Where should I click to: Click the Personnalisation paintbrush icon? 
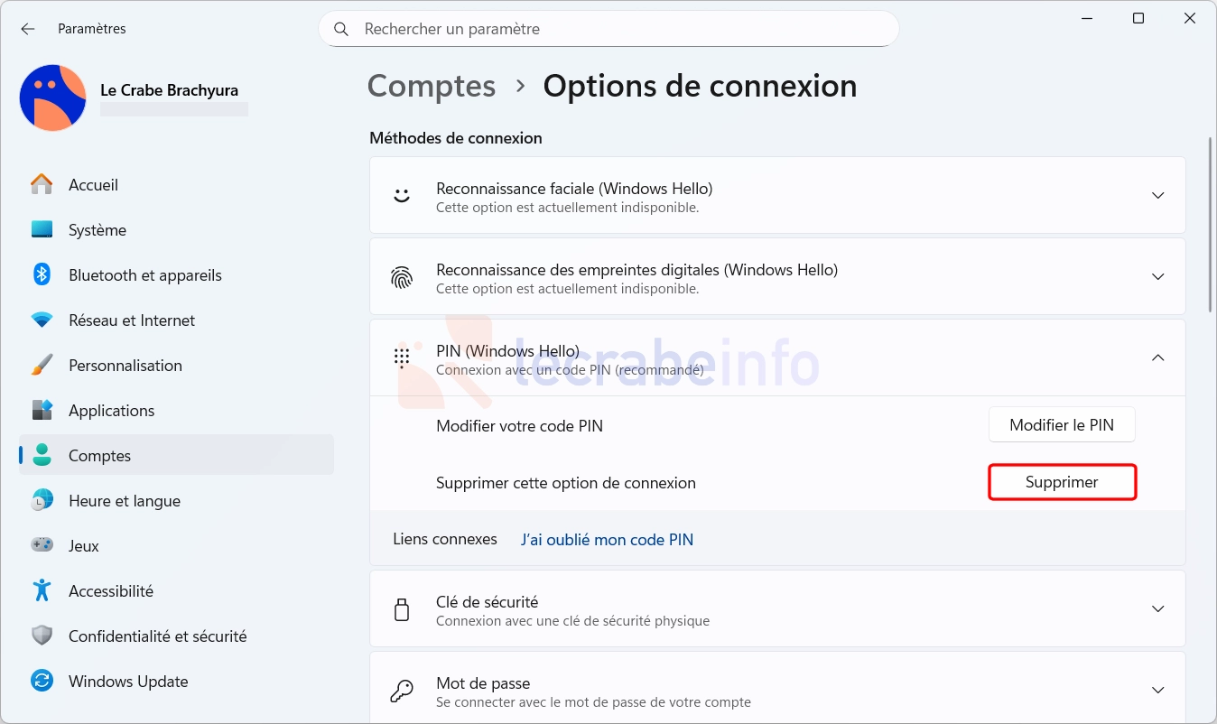pyautogui.click(x=42, y=365)
